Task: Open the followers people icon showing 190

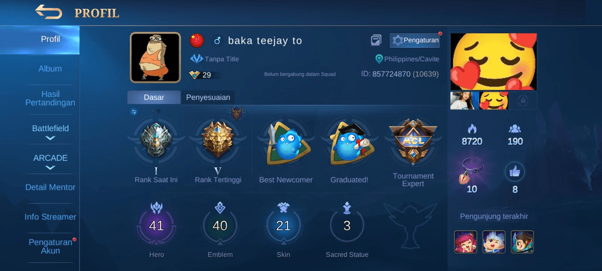Action: [x=515, y=129]
